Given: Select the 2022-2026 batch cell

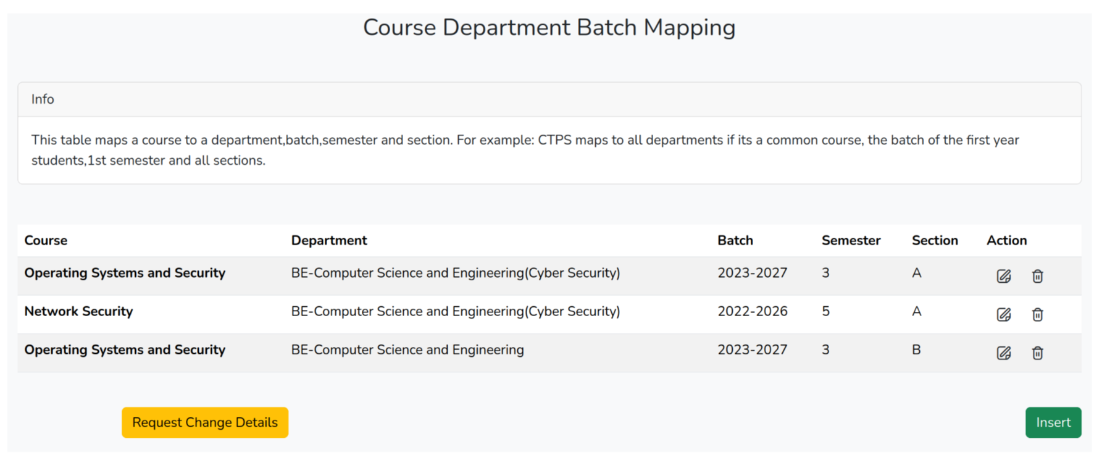Looking at the screenshot, I should [x=752, y=311].
